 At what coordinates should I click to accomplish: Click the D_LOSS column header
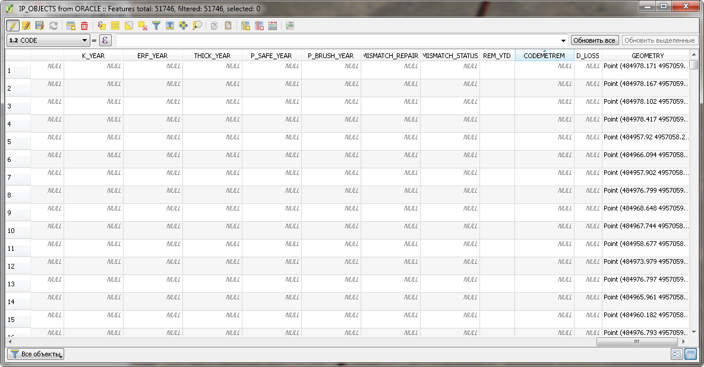point(588,56)
